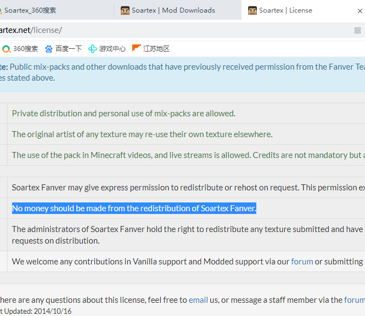Click the highlighted 'No money should be made' sentence

(134, 208)
